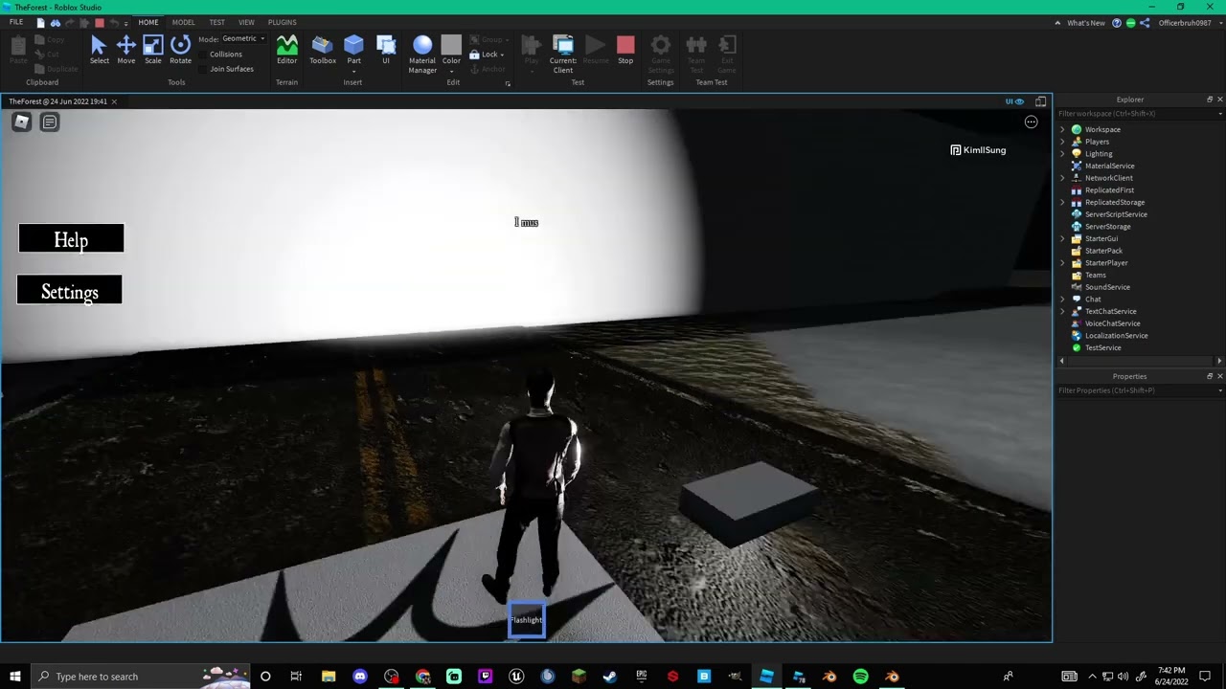Viewport: 1226px width, 689px height.
Task: Click the taskbar search box
Action: pyautogui.click(x=141, y=677)
